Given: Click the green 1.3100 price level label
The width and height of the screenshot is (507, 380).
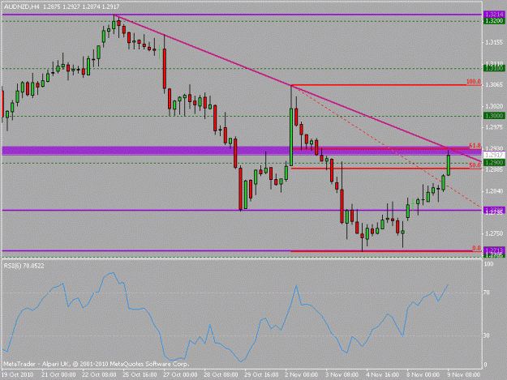Looking at the screenshot, I should pos(494,68).
